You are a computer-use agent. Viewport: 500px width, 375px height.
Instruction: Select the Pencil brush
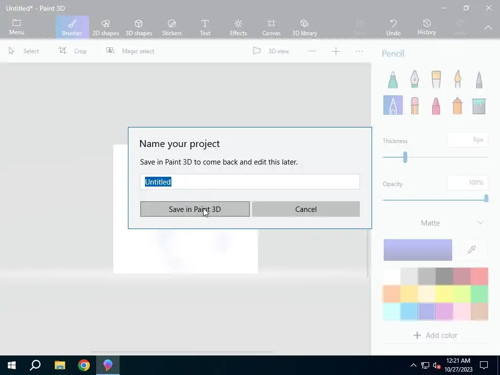[x=393, y=105]
